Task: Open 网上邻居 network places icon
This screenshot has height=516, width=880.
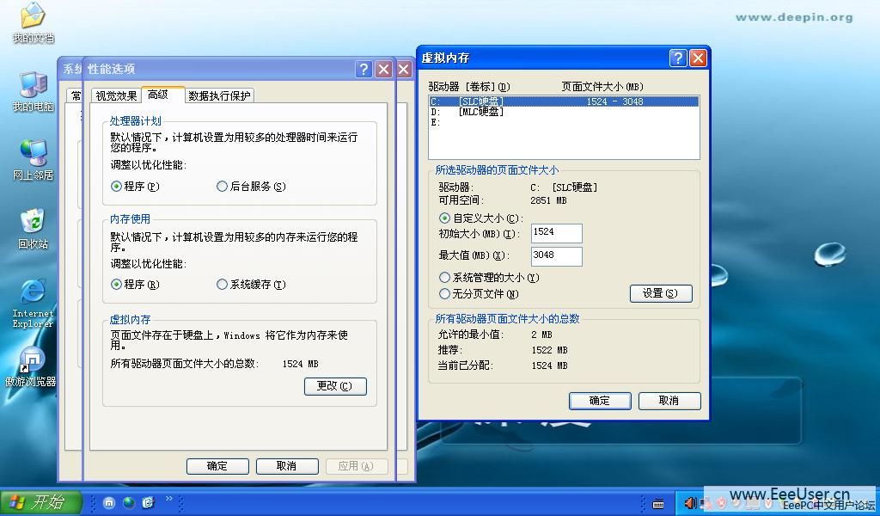Action: coord(33,153)
